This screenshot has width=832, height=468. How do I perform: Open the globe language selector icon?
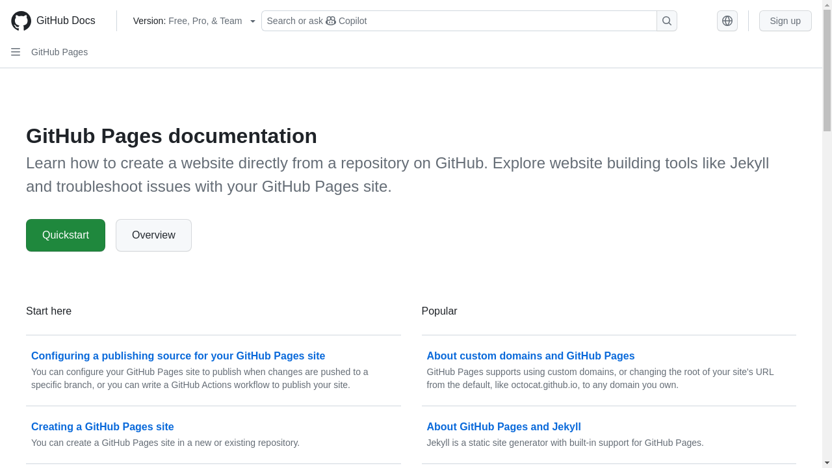(727, 20)
